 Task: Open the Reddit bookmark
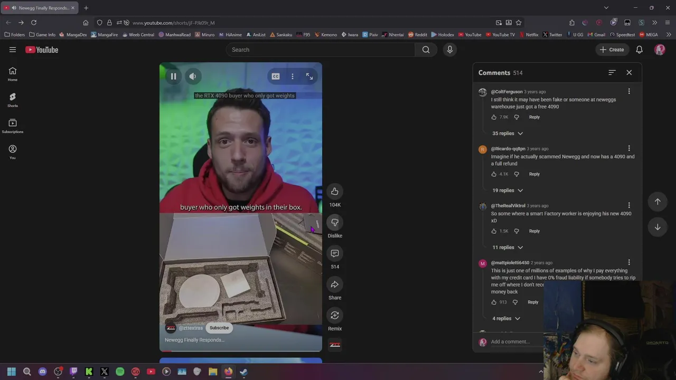pyautogui.click(x=417, y=35)
